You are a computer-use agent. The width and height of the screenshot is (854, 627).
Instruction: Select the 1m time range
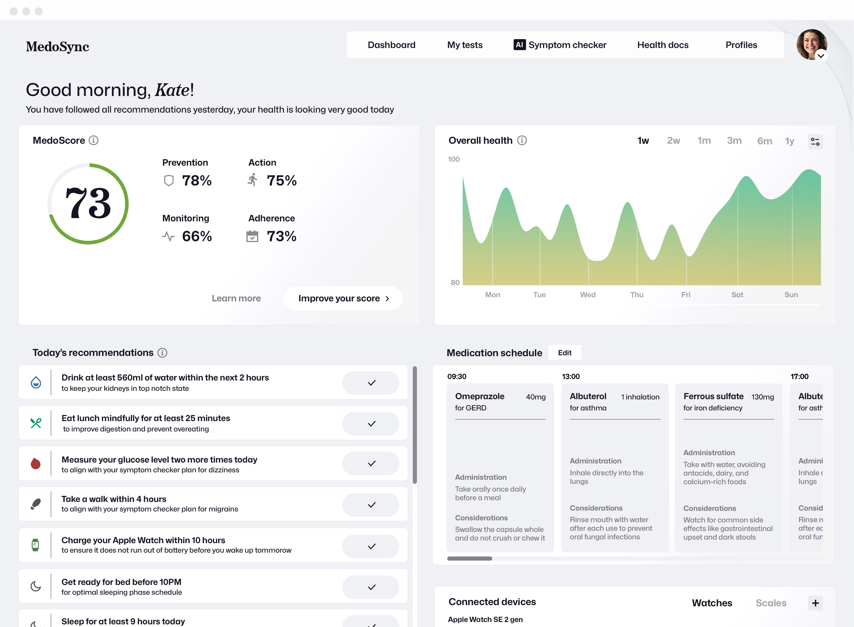click(x=704, y=141)
